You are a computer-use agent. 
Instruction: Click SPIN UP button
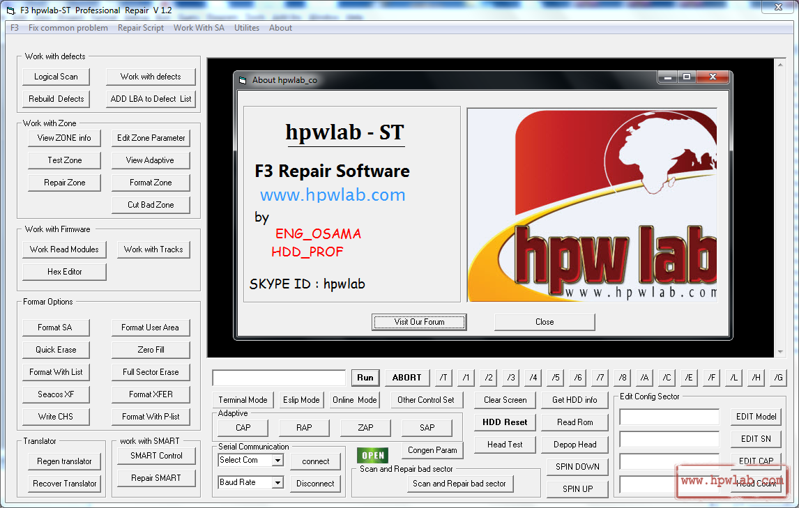pyautogui.click(x=577, y=489)
